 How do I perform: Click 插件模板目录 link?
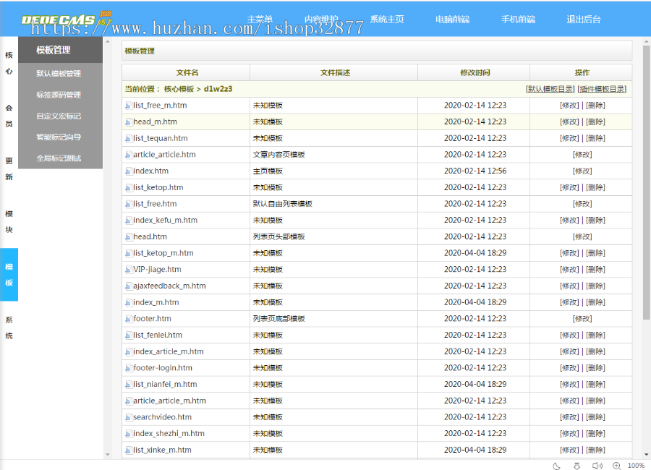602,89
